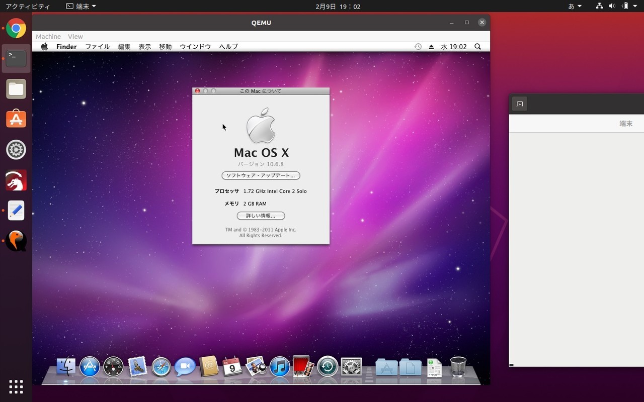Open the date and time 2月9日 19:02 panel
Viewport: 644px width, 402px height.
[338, 7]
